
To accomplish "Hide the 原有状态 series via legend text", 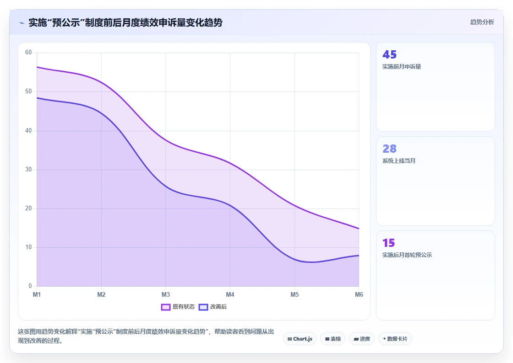I will (184, 306).
